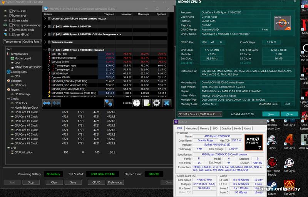Click HWiNFO collapse columns arrows icon
The width and height of the screenshot is (308, 197).
click(56, 103)
